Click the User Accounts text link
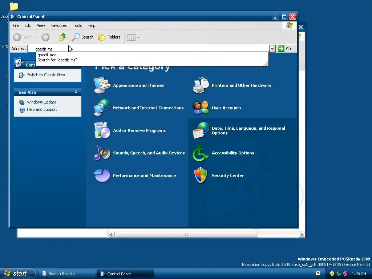The image size is (372, 279). tap(227, 108)
